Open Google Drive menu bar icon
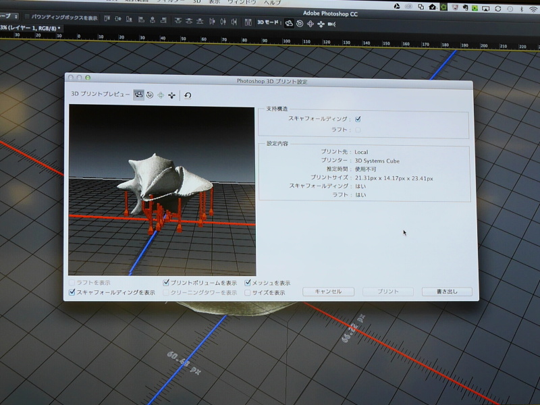The image size is (540, 405). (x=397, y=6)
